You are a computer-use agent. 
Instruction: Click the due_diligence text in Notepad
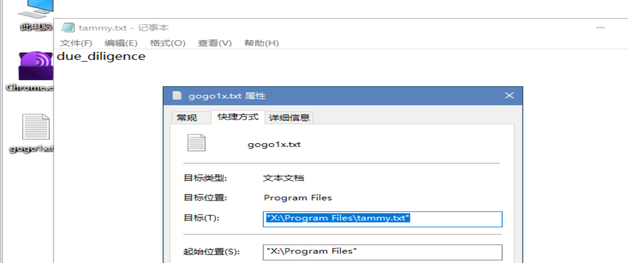[101, 56]
